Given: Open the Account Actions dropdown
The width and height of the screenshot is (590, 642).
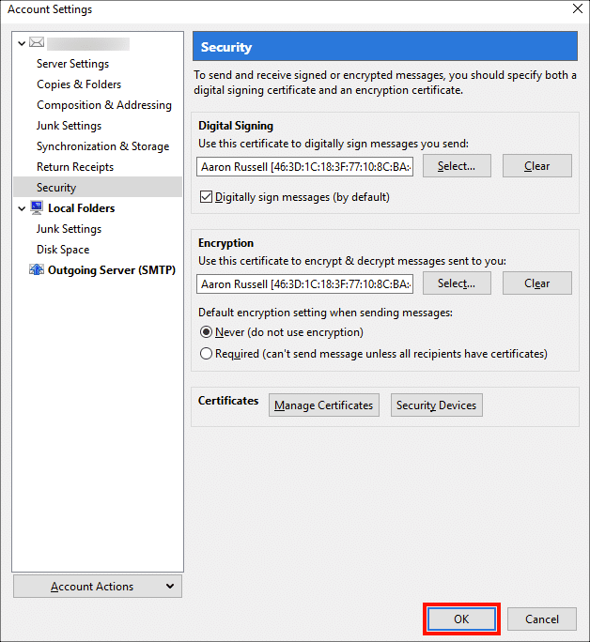Looking at the screenshot, I should tap(98, 587).
